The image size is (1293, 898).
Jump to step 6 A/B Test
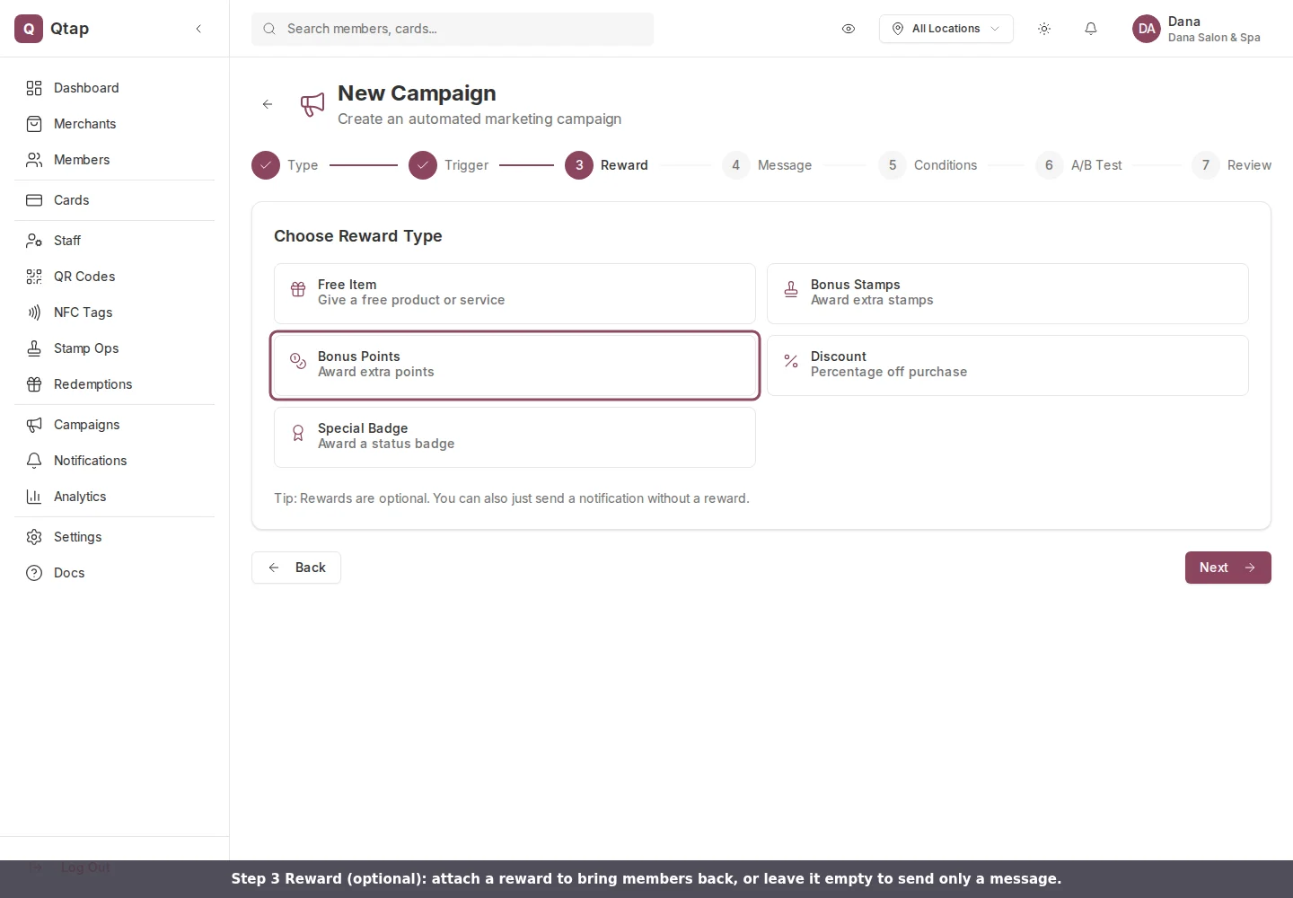[1078, 165]
